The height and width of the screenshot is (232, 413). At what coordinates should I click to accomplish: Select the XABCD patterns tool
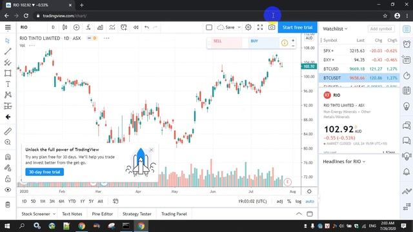click(x=8, y=95)
